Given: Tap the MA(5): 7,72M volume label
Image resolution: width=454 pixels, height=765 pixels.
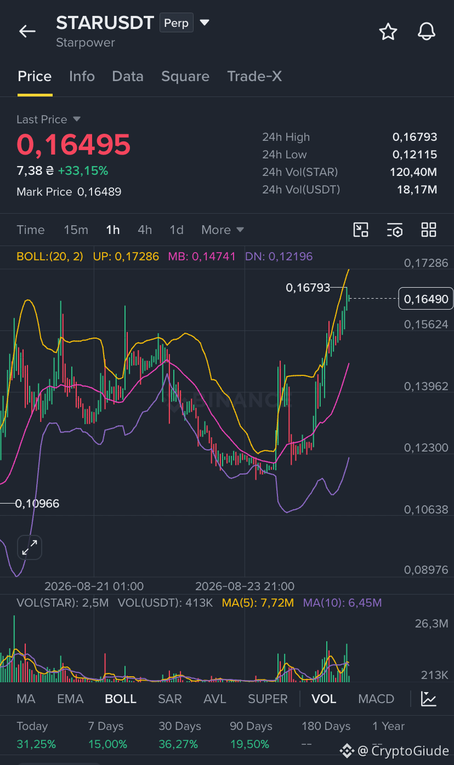Looking at the screenshot, I should tap(258, 603).
